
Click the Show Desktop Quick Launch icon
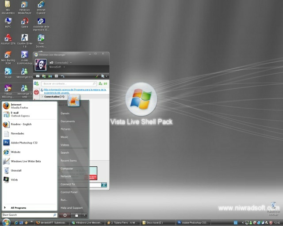click(x=21, y=223)
